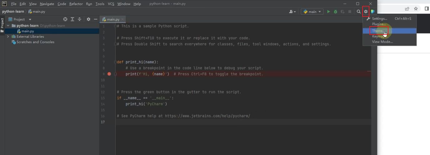Screen dimensions: 430x155
Task: Expand all items in Project panel
Action: (x=72, y=19)
